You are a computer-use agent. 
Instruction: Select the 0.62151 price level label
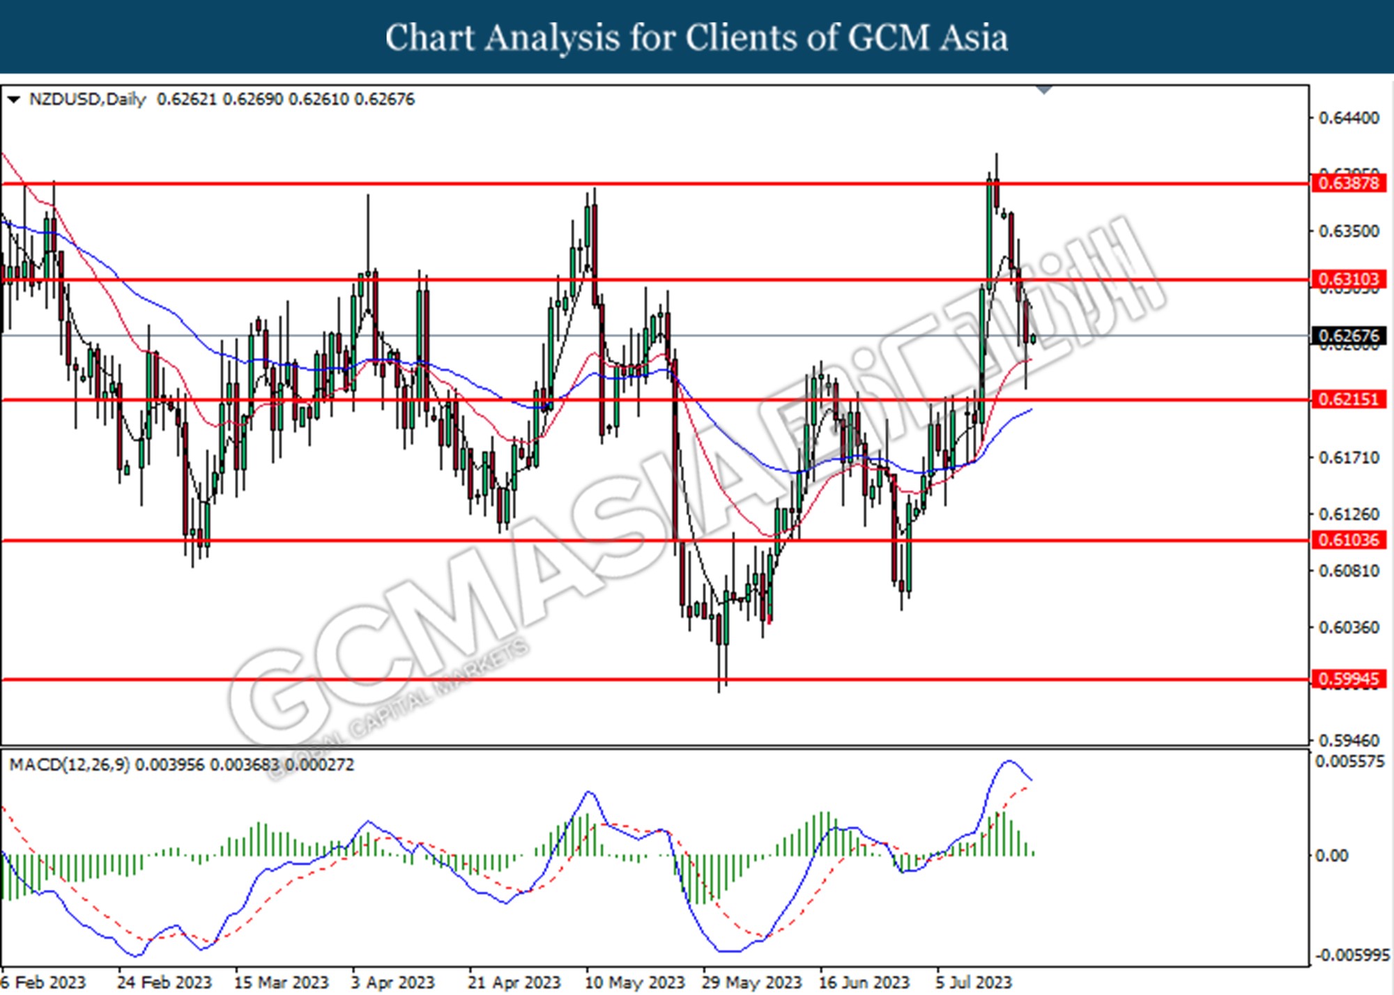click(x=1349, y=399)
